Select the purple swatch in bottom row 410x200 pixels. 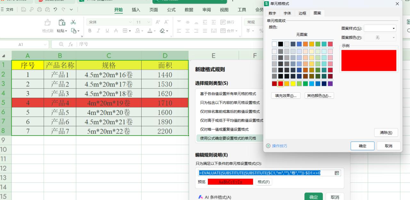(330, 84)
